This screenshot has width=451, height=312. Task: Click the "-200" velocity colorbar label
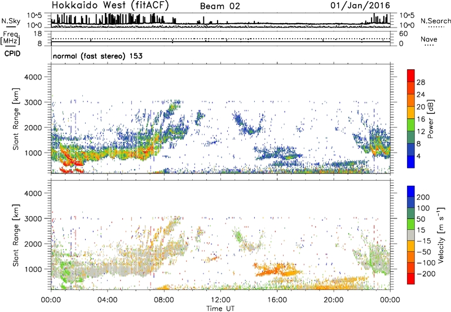click(426, 274)
